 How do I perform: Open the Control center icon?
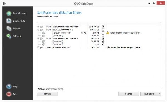9,13
